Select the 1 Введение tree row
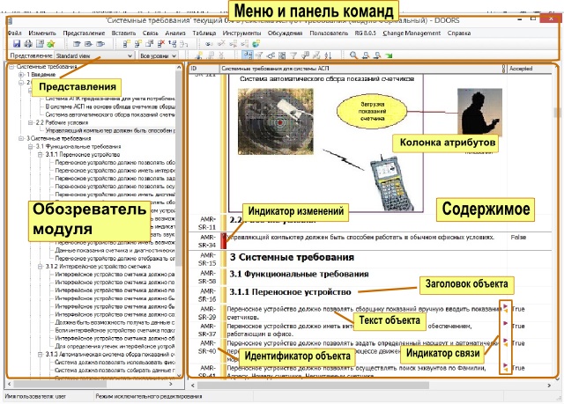 coord(41,75)
